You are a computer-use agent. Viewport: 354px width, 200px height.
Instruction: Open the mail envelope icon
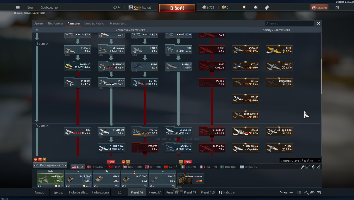[319, 192]
